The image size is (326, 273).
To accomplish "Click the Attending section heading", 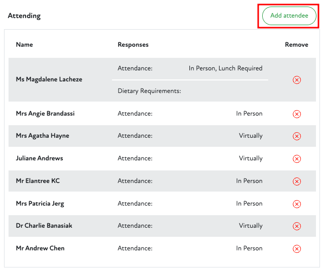I will (x=24, y=16).
